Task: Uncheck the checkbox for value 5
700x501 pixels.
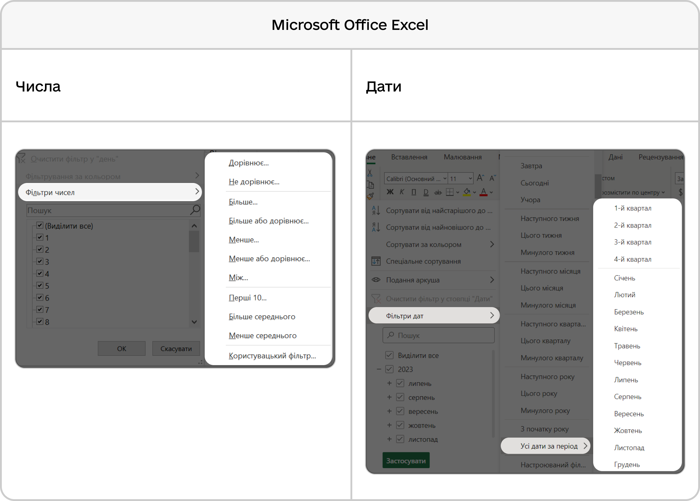Action: pyautogui.click(x=40, y=285)
